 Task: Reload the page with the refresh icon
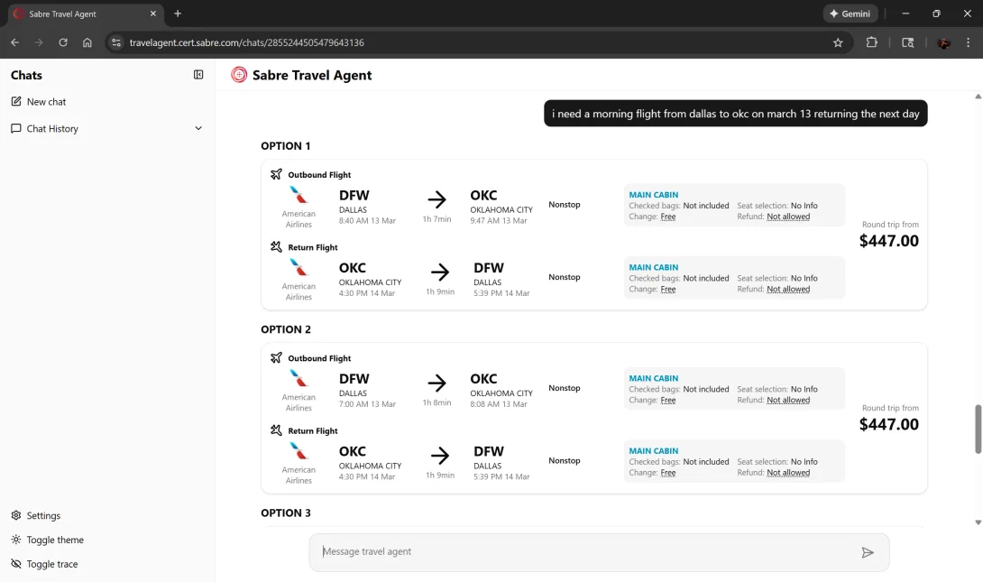pos(63,42)
